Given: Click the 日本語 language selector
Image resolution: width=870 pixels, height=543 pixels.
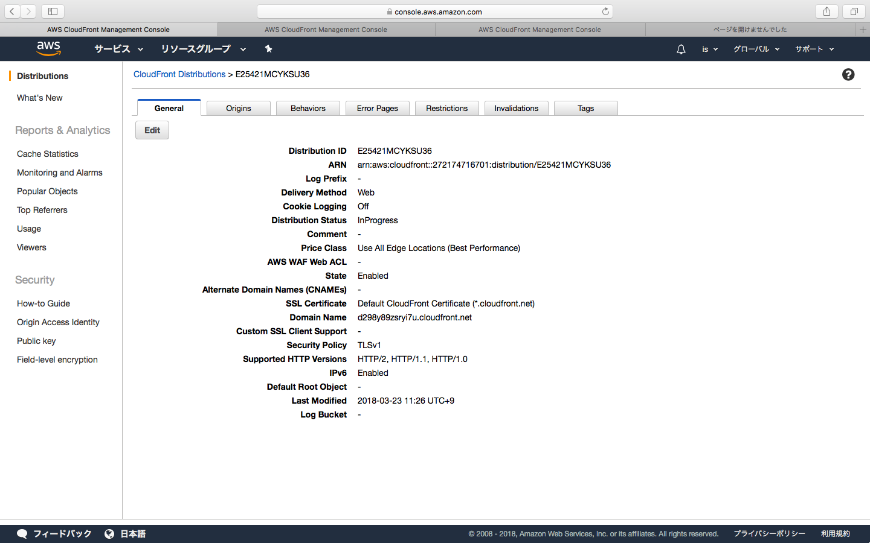Looking at the screenshot, I should click(x=133, y=534).
